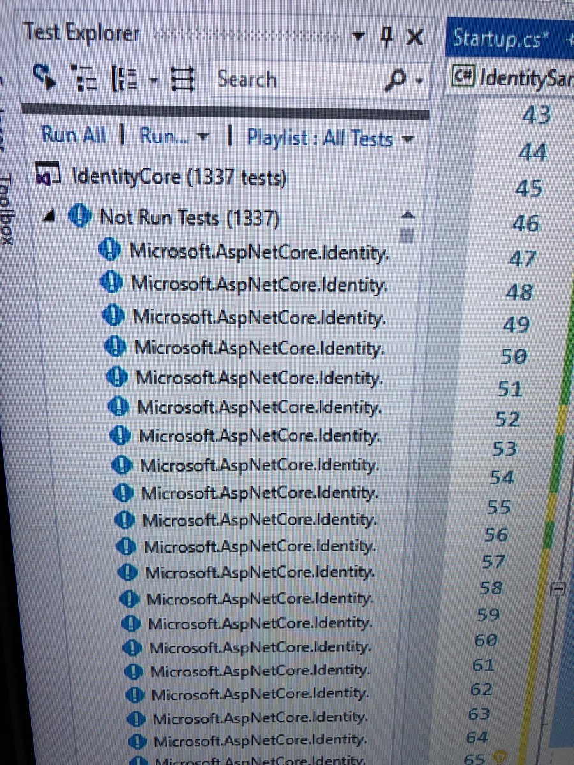Click the IdentityCore project icon
The width and height of the screenshot is (574, 765).
[x=48, y=173]
